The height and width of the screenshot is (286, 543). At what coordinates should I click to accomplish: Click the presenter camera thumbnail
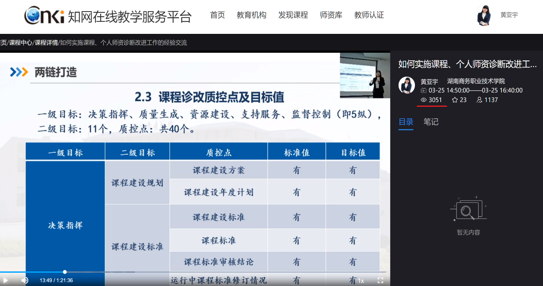tap(365, 75)
